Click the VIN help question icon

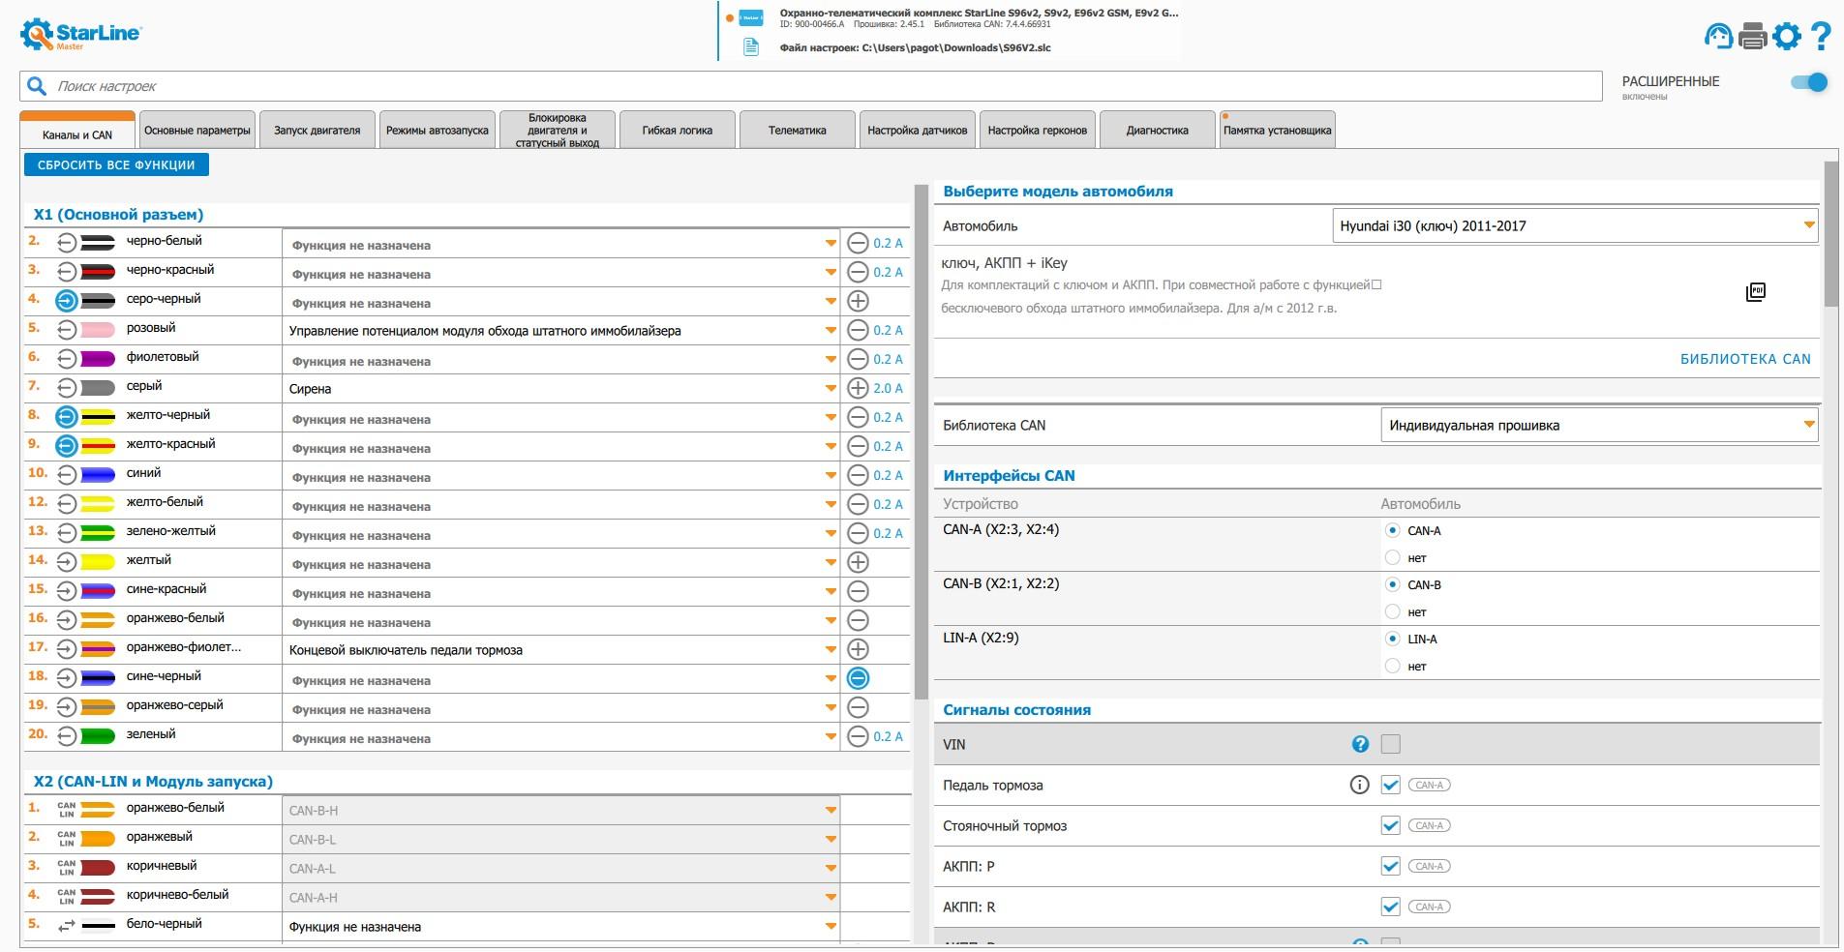[1360, 744]
